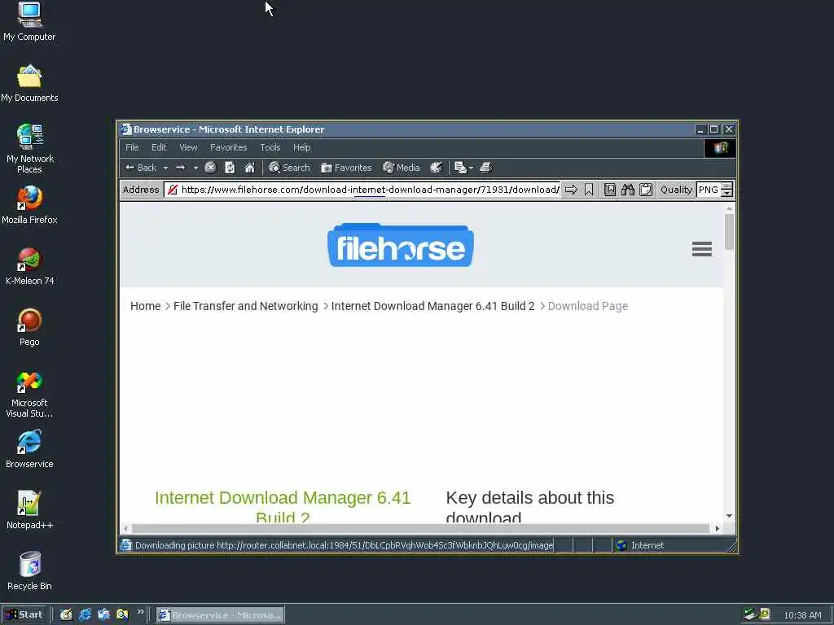Select the My Computer desktop icon
The width and height of the screenshot is (834, 625).
tap(29, 22)
